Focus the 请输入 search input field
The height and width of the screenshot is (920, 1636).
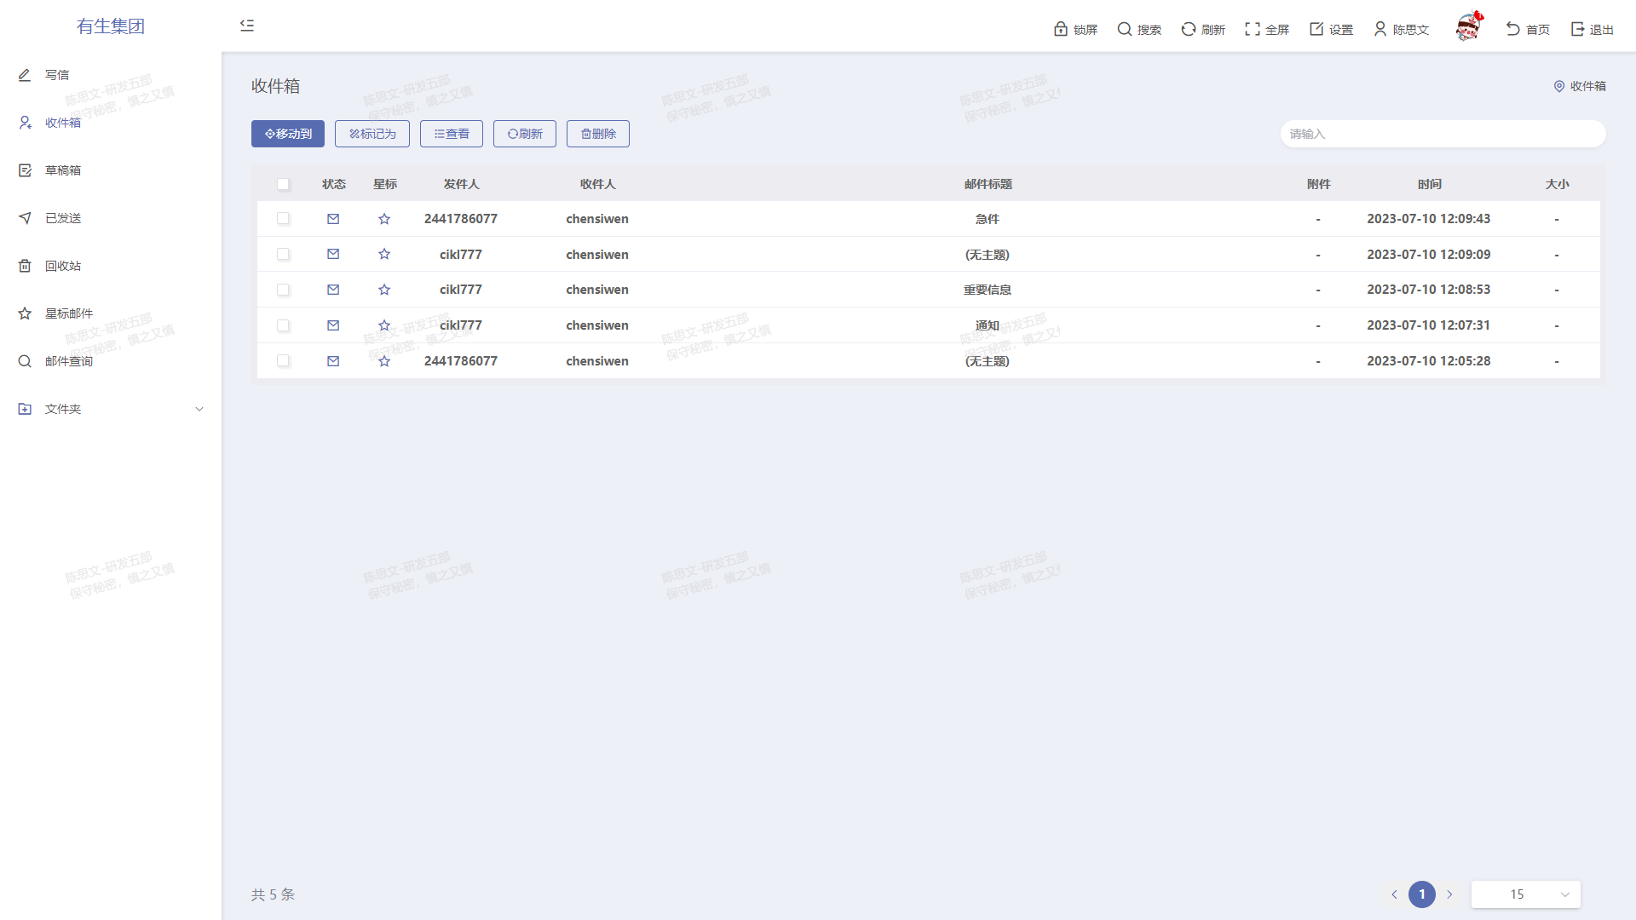tap(1443, 134)
